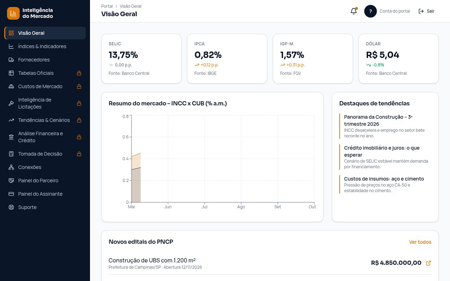Click the IPCA upward trend arrow icon
Image resolution: width=450 pixels, height=281 pixels.
pos(197,65)
